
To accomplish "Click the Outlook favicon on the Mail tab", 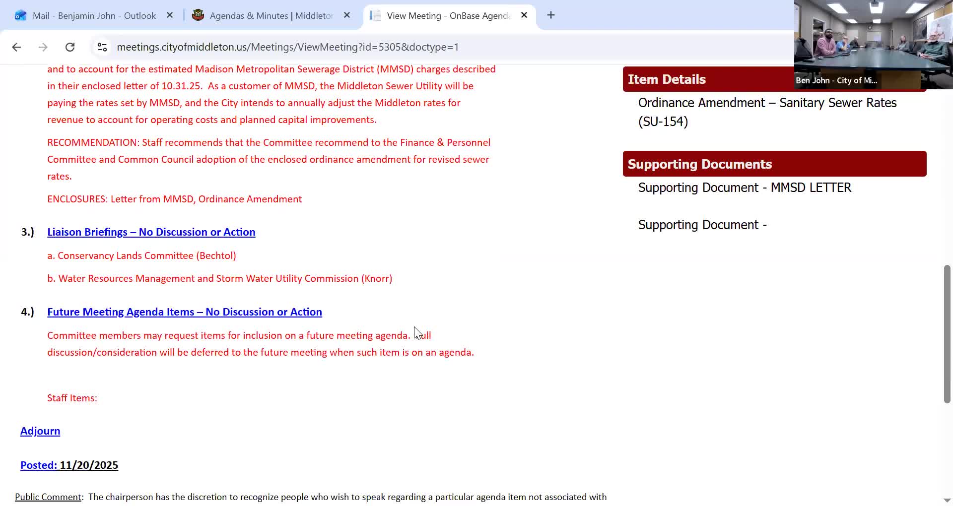I will tap(20, 15).
